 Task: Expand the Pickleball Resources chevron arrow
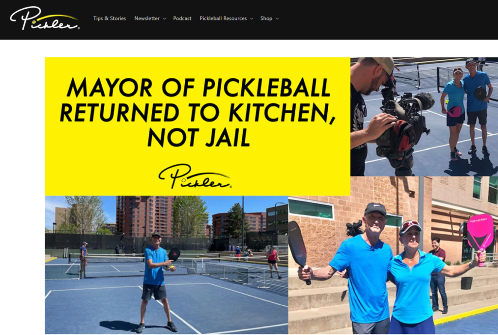point(251,19)
